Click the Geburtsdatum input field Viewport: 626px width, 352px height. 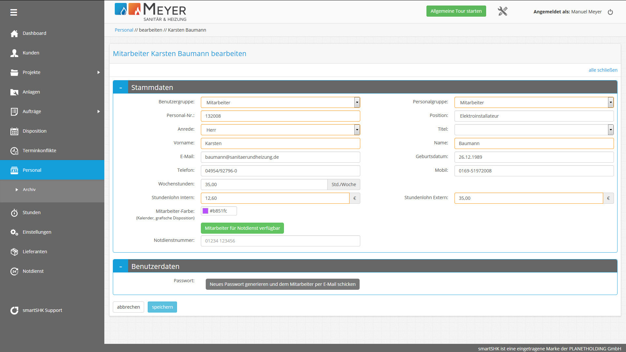534,157
